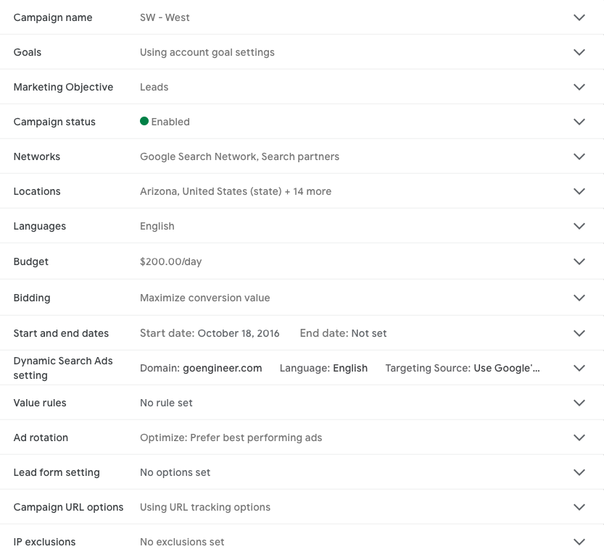Click the green Enabled status dot

pos(144,122)
